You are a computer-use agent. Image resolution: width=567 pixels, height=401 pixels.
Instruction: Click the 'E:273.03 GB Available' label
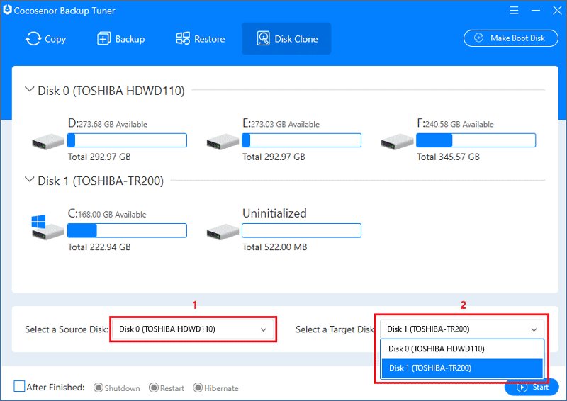click(281, 123)
